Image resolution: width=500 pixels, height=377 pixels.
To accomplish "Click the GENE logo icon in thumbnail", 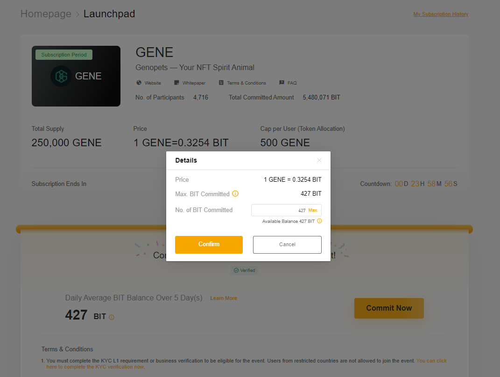I will [x=61, y=76].
